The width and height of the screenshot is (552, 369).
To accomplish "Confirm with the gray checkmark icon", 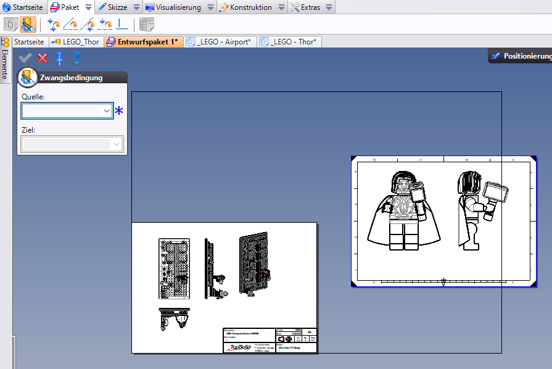I will tap(25, 58).
